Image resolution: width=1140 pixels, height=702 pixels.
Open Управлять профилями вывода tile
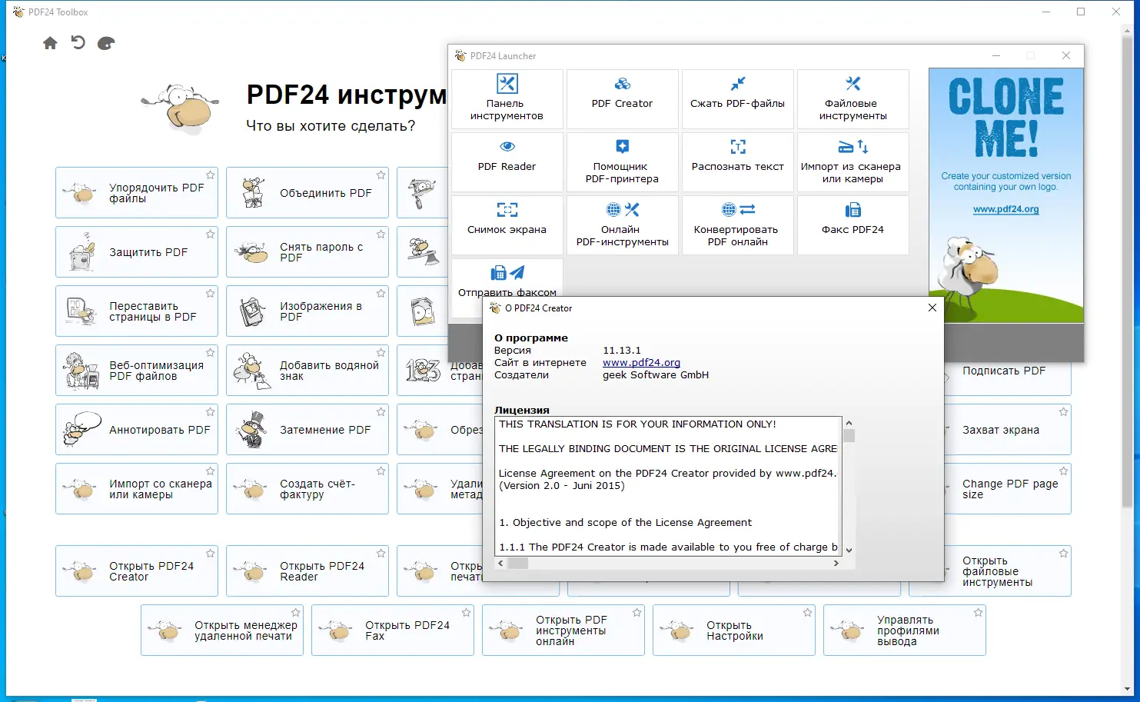(905, 630)
